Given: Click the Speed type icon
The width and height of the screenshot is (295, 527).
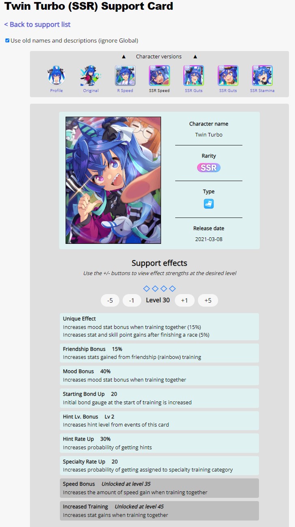Looking at the screenshot, I should (x=209, y=204).
